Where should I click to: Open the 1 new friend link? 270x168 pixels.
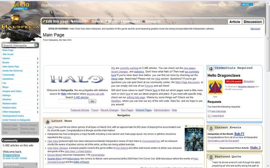point(217,116)
